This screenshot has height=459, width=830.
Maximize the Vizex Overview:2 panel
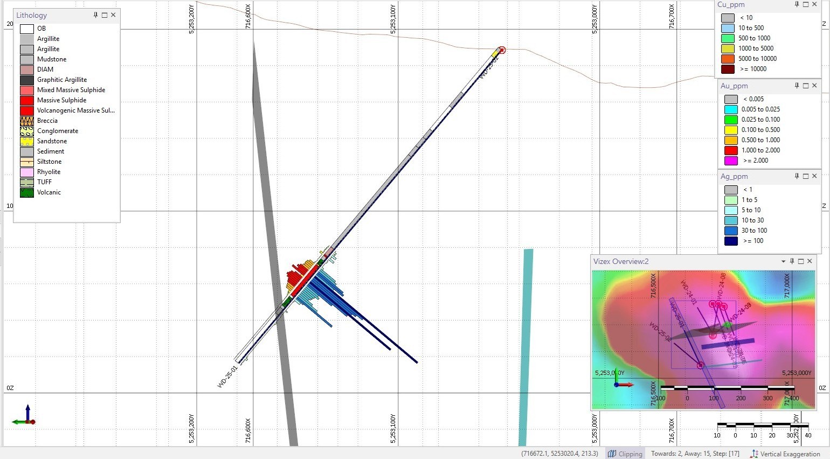pyautogui.click(x=801, y=261)
